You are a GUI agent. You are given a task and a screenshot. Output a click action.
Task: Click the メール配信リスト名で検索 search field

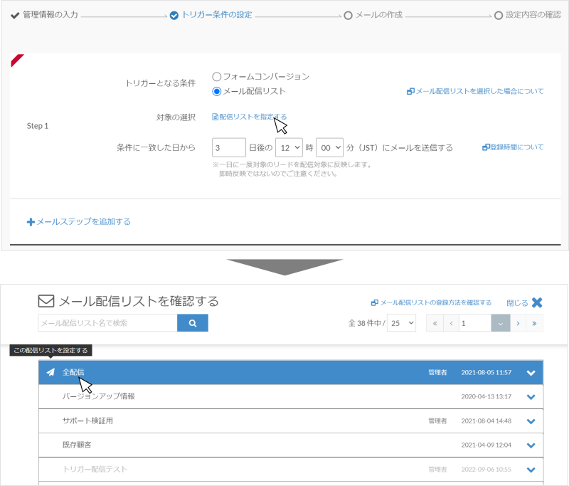click(107, 322)
